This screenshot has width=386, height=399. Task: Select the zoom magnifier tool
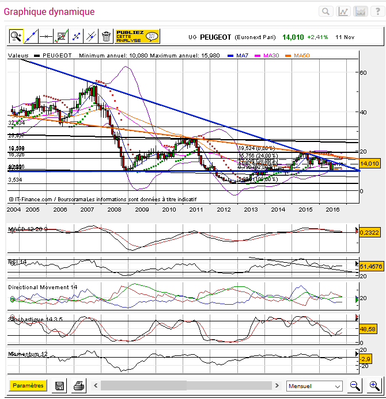click(x=16, y=36)
